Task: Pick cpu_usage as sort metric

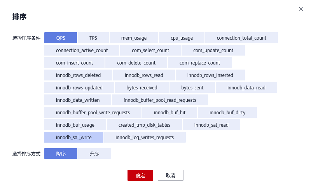Action: pyautogui.click(x=182, y=38)
